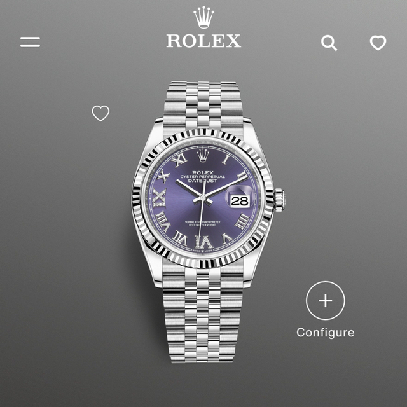This screenshot has height=407, width=407.
Task: Click the diamond-set IX numeral on dial
Action: [x=160, y=198]
